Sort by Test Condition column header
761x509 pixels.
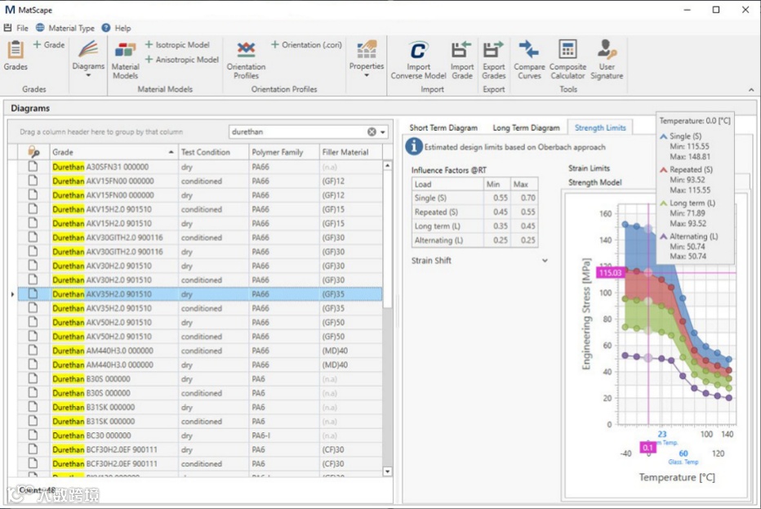(213, 152)
